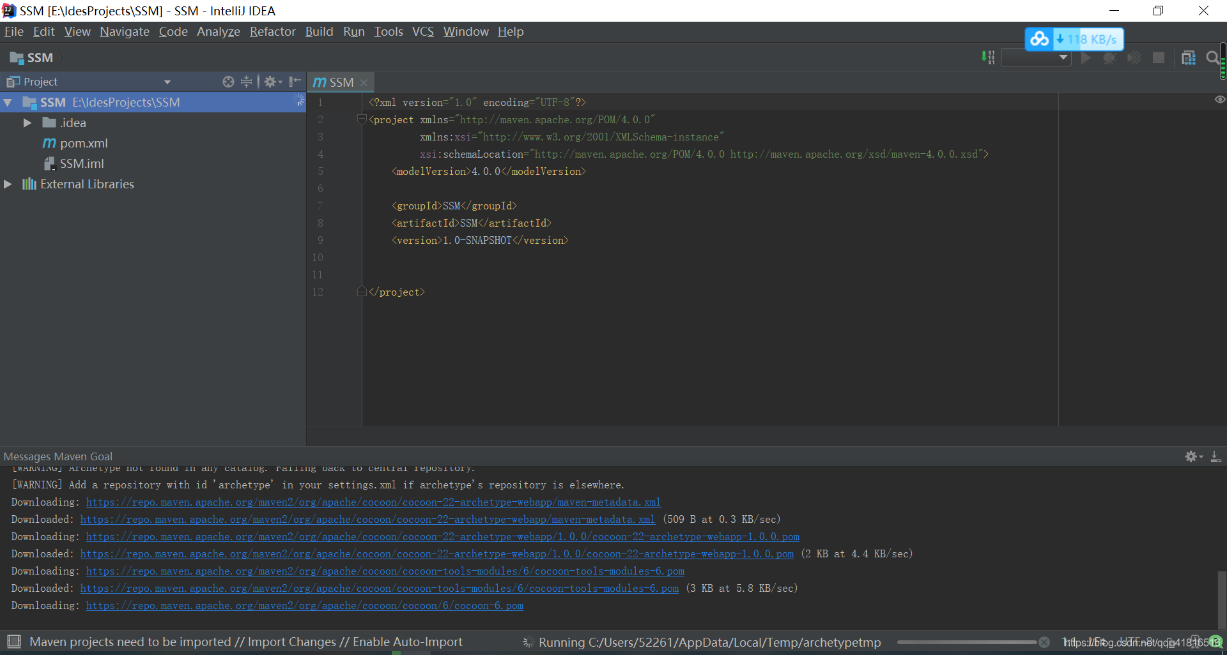Click the Messages Maven Goal panel title

(58, 456)
